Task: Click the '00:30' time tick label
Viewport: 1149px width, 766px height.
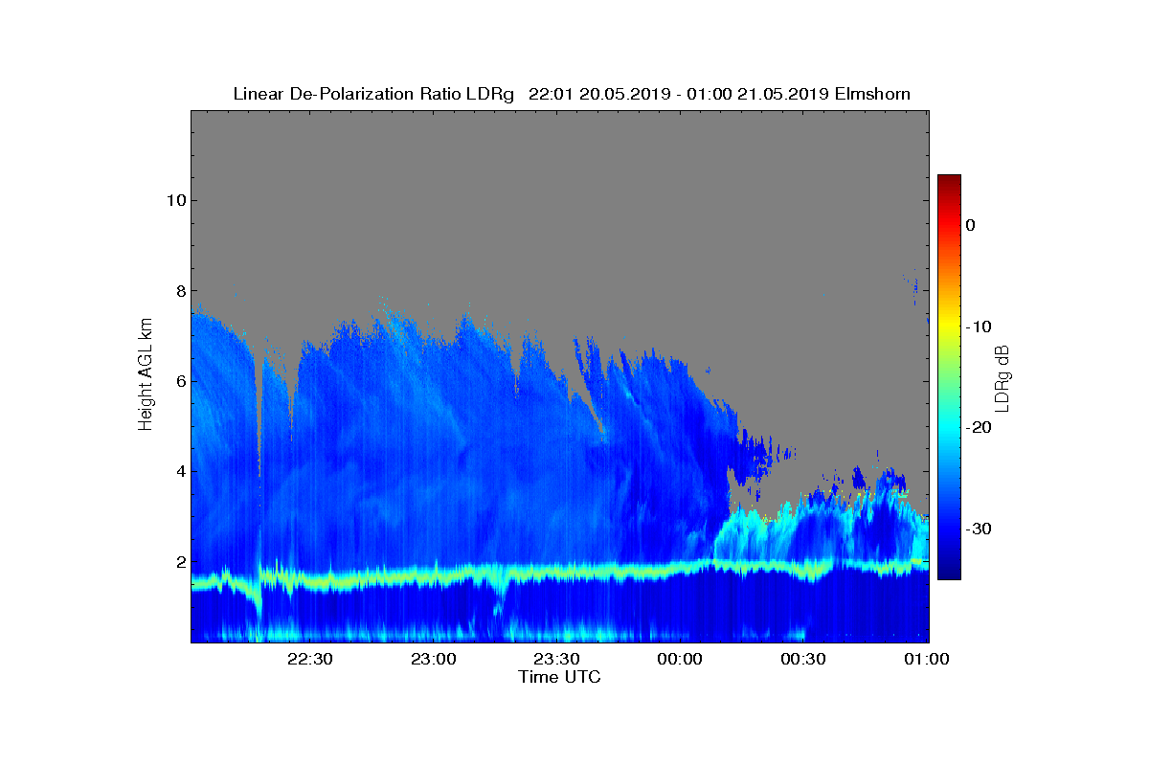Action: [x=804, y=659]
